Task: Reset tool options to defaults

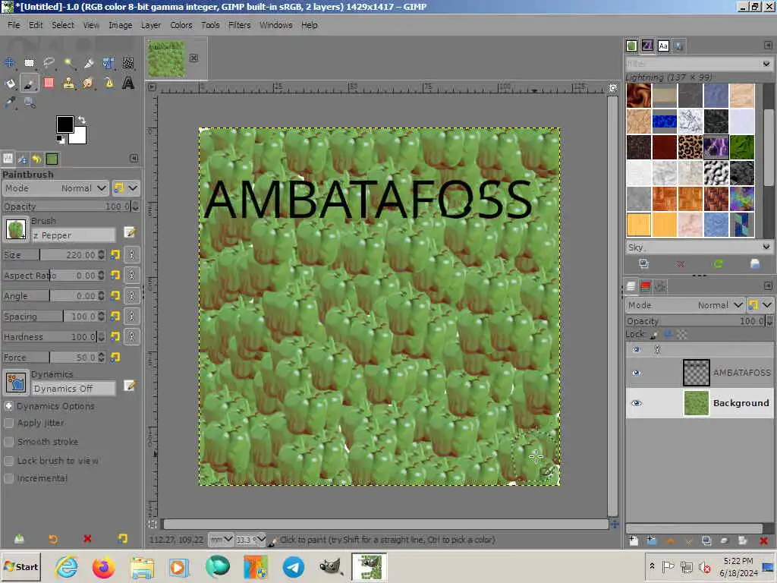Action: 122,538
